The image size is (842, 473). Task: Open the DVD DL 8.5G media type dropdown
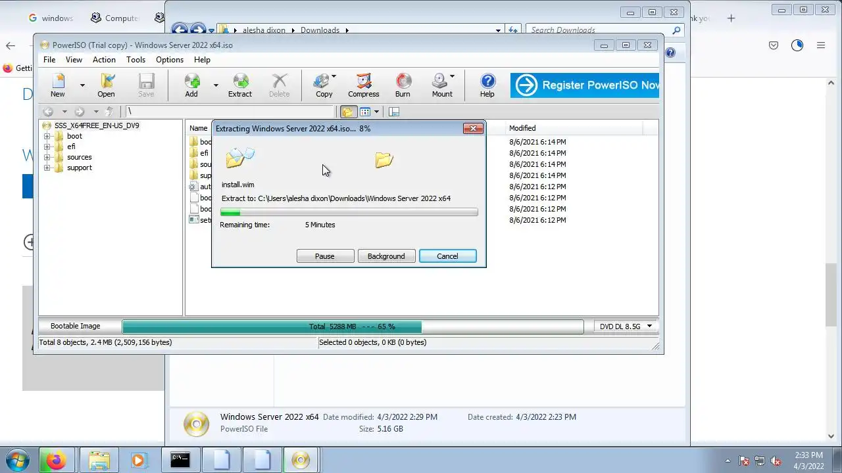point(625,327)
